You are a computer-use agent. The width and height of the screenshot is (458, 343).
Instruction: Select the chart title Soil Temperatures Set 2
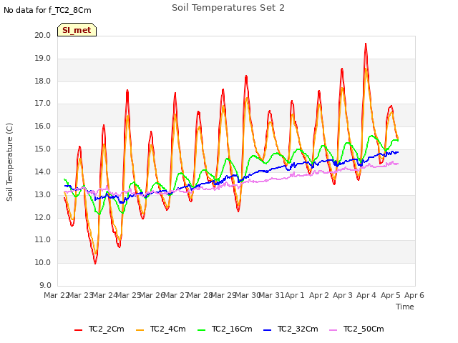(228, 8)
